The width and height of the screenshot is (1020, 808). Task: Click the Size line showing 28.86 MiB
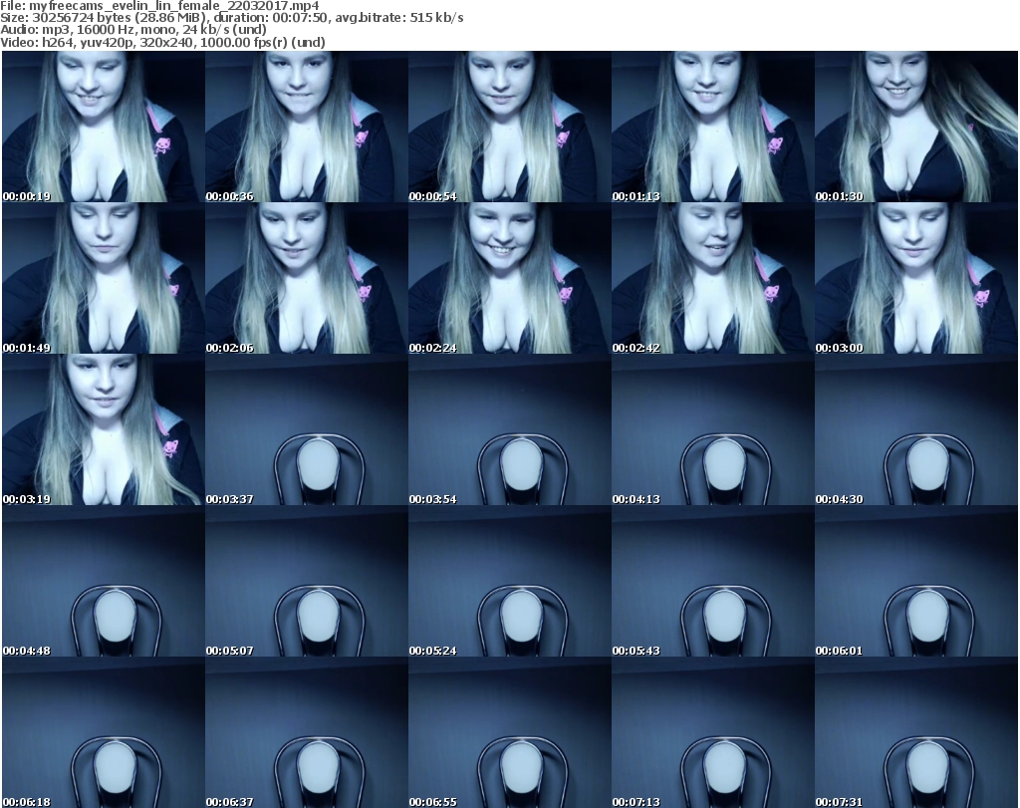231,18
